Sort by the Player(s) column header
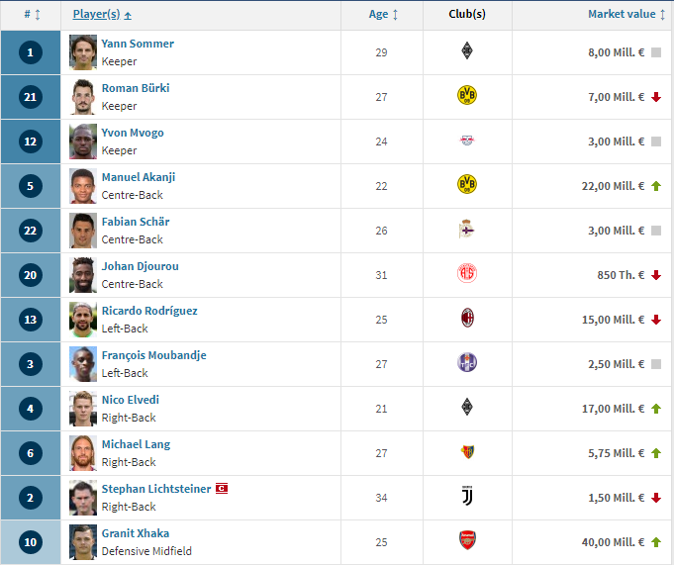 click(x=102, y=15)
